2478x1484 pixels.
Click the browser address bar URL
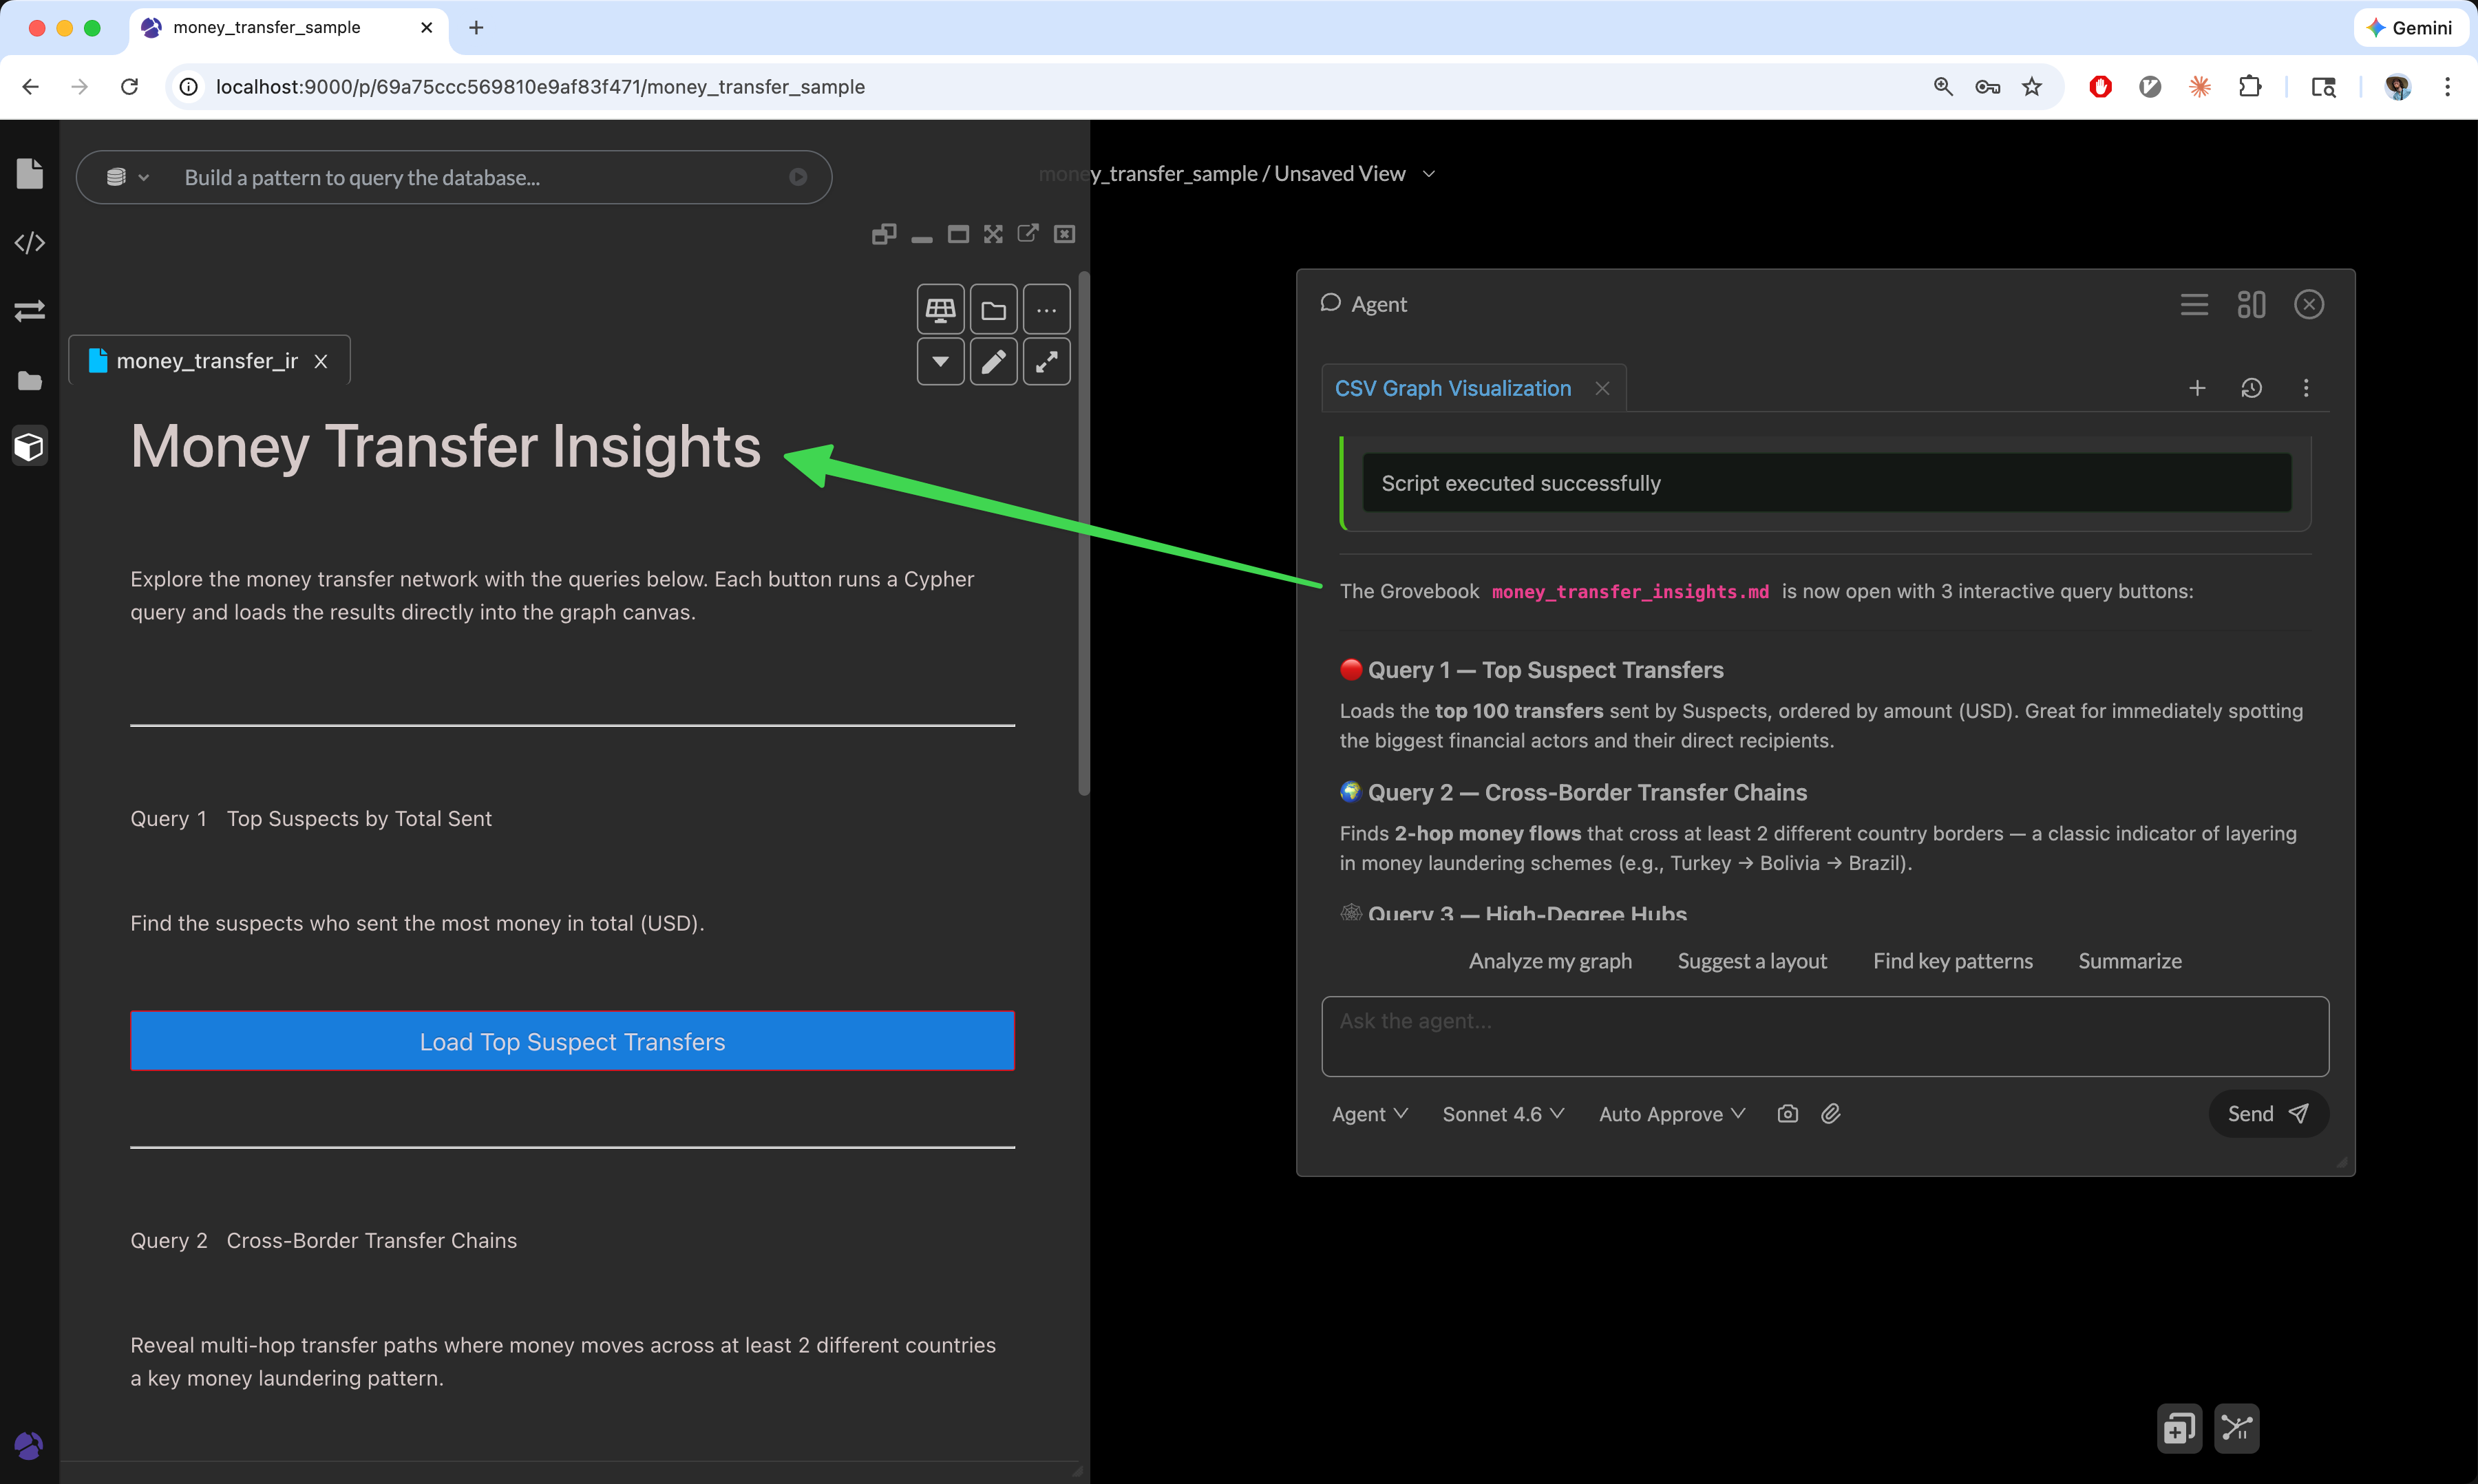coord(540,87)
